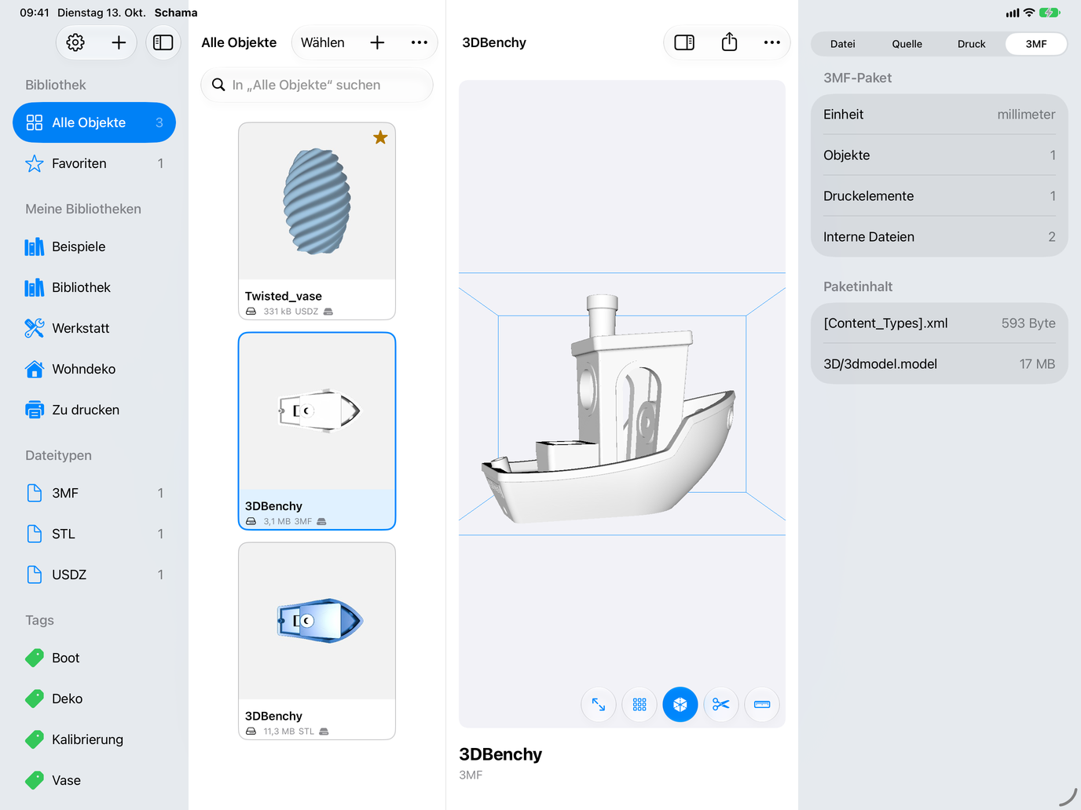Toggle the inspector panel icon
This screenshot has height=810, width=1081.
tap(684, 42)
